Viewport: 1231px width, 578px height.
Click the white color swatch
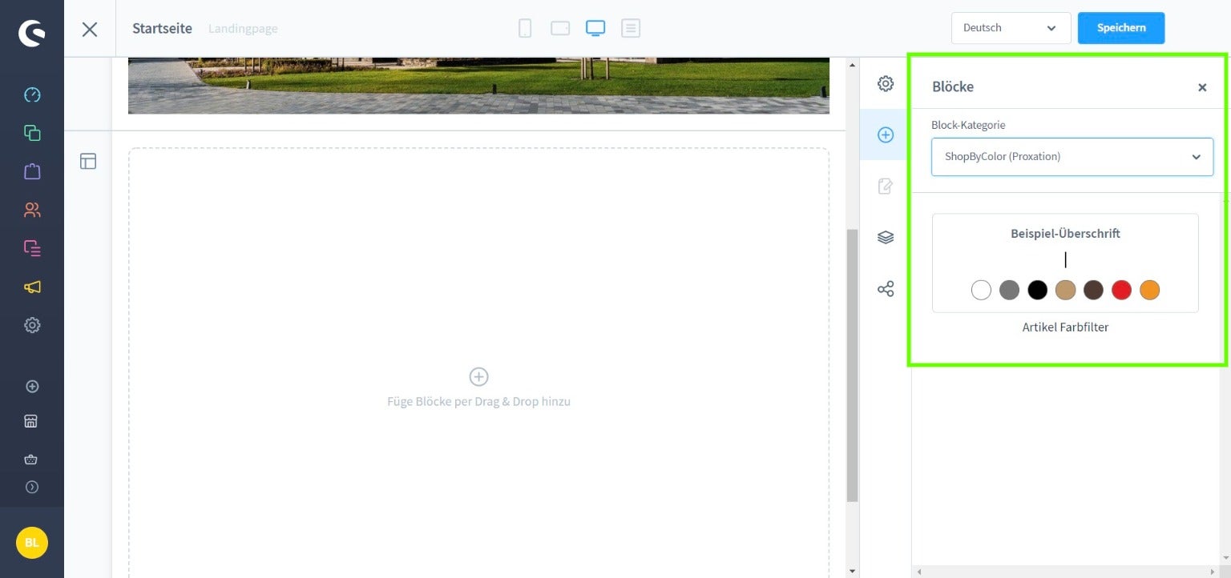coord(981,290)
